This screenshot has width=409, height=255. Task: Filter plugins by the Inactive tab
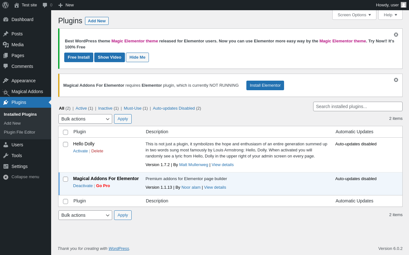[105, 108]
